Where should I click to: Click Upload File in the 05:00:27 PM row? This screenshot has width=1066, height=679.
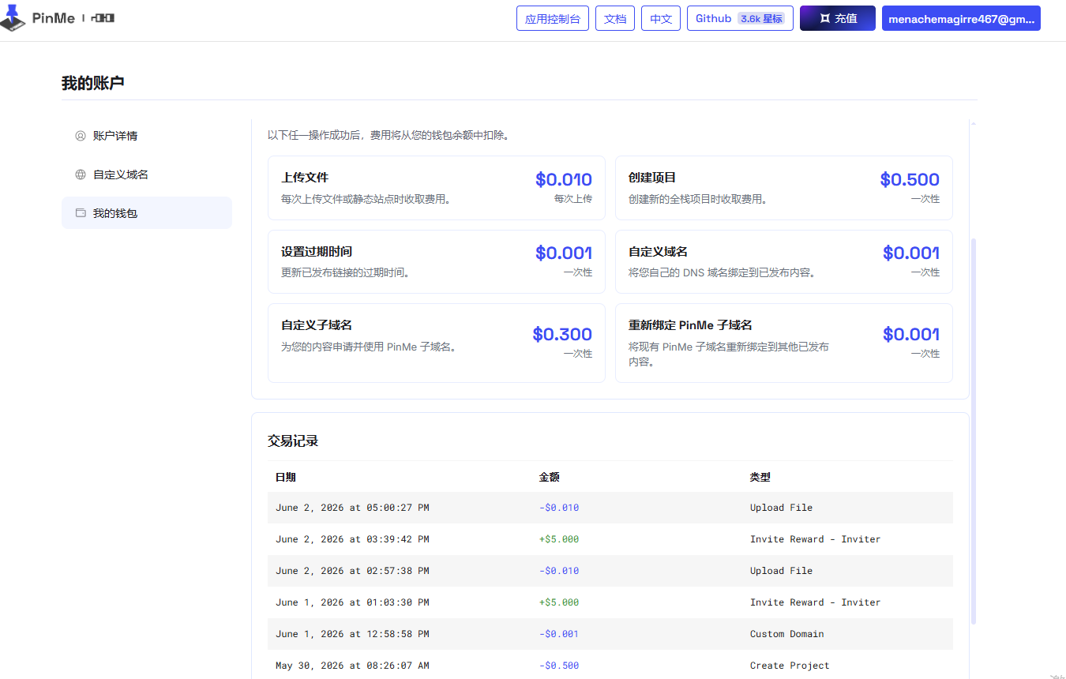[781, 508]
